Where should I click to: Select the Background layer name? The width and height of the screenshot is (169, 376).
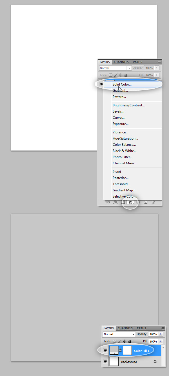[129, 362]
